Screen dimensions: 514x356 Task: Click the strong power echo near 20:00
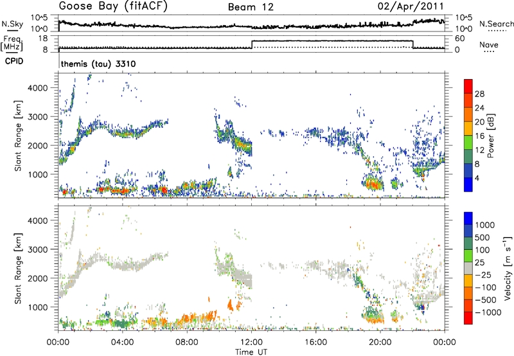pos(373,183)
